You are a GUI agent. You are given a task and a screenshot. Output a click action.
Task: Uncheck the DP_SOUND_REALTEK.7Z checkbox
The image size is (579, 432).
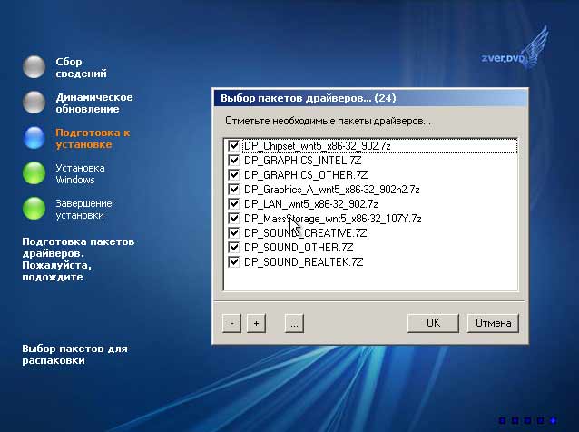click(x=234, y=261)
